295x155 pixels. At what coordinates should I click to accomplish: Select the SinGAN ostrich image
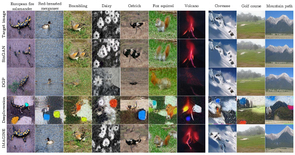pyautogui.click(x=135, y=53)
